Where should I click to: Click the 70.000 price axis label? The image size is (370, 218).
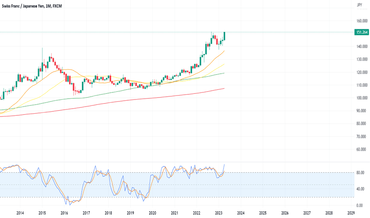click(x=362, y=136)
